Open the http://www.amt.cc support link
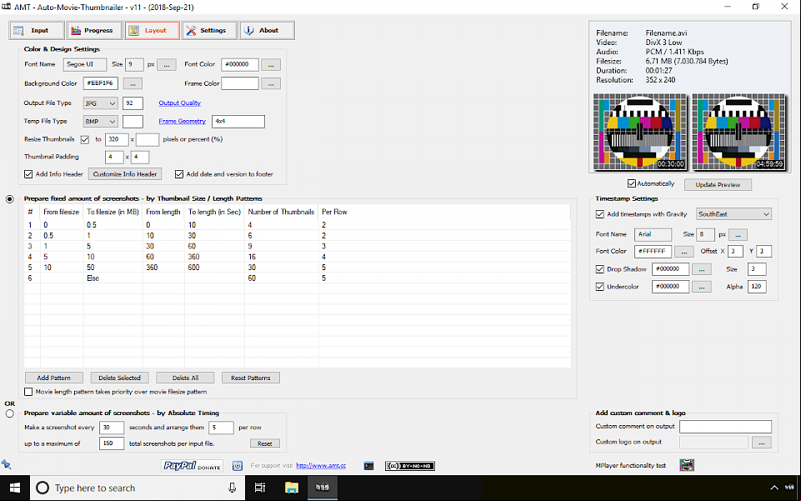 pos(322,466)
